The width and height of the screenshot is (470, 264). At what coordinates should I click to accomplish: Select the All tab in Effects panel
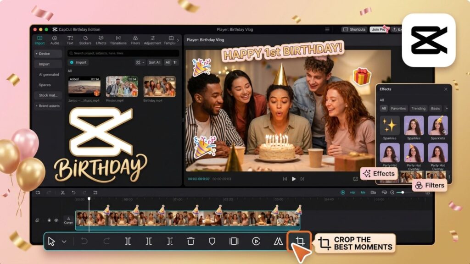pyautogui.click(x=384, y=108)
